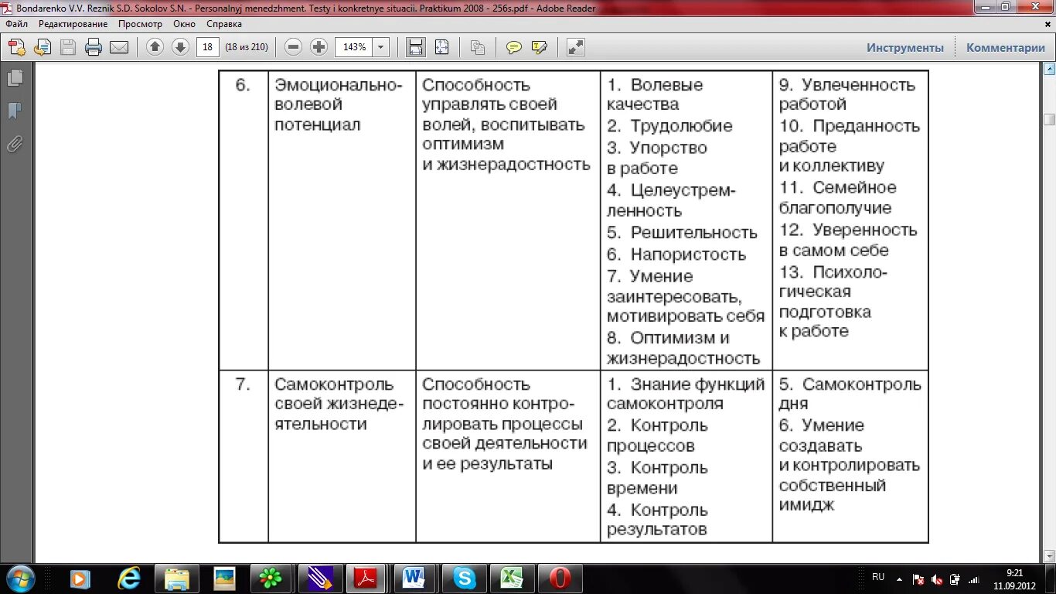Click the text '2. Трудолюбие'

point(669,125)
